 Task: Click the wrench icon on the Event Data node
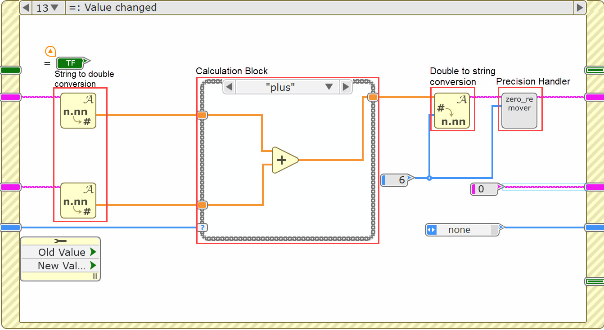point(60,240)
